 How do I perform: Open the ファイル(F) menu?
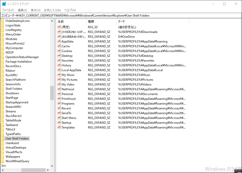8,10
